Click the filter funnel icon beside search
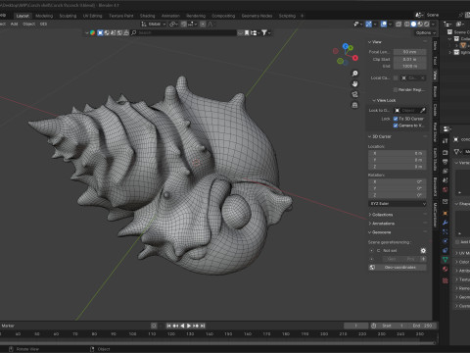Image resolution: width=470 pixels, height=353 pixels. pos(264,32)
